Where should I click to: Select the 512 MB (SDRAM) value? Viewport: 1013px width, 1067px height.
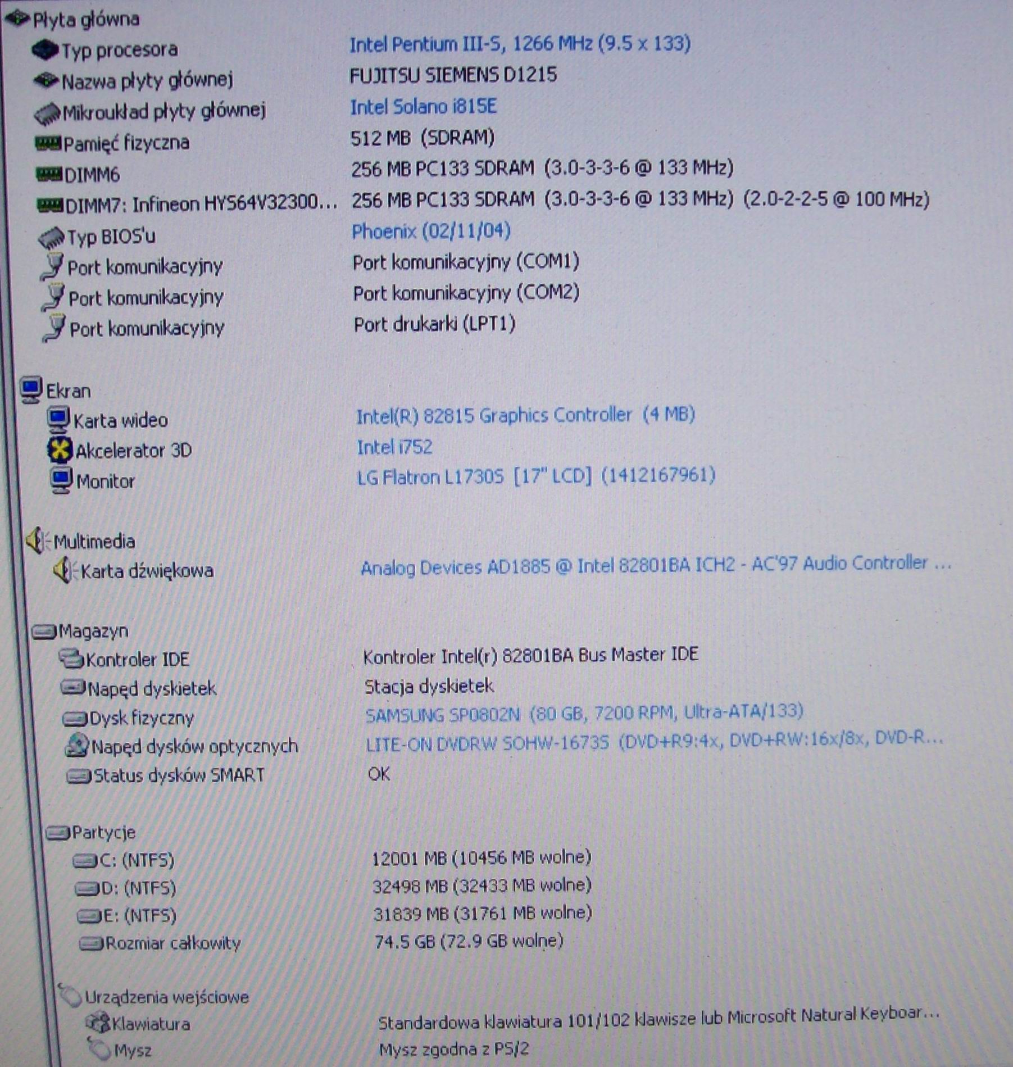coord(422,138)
